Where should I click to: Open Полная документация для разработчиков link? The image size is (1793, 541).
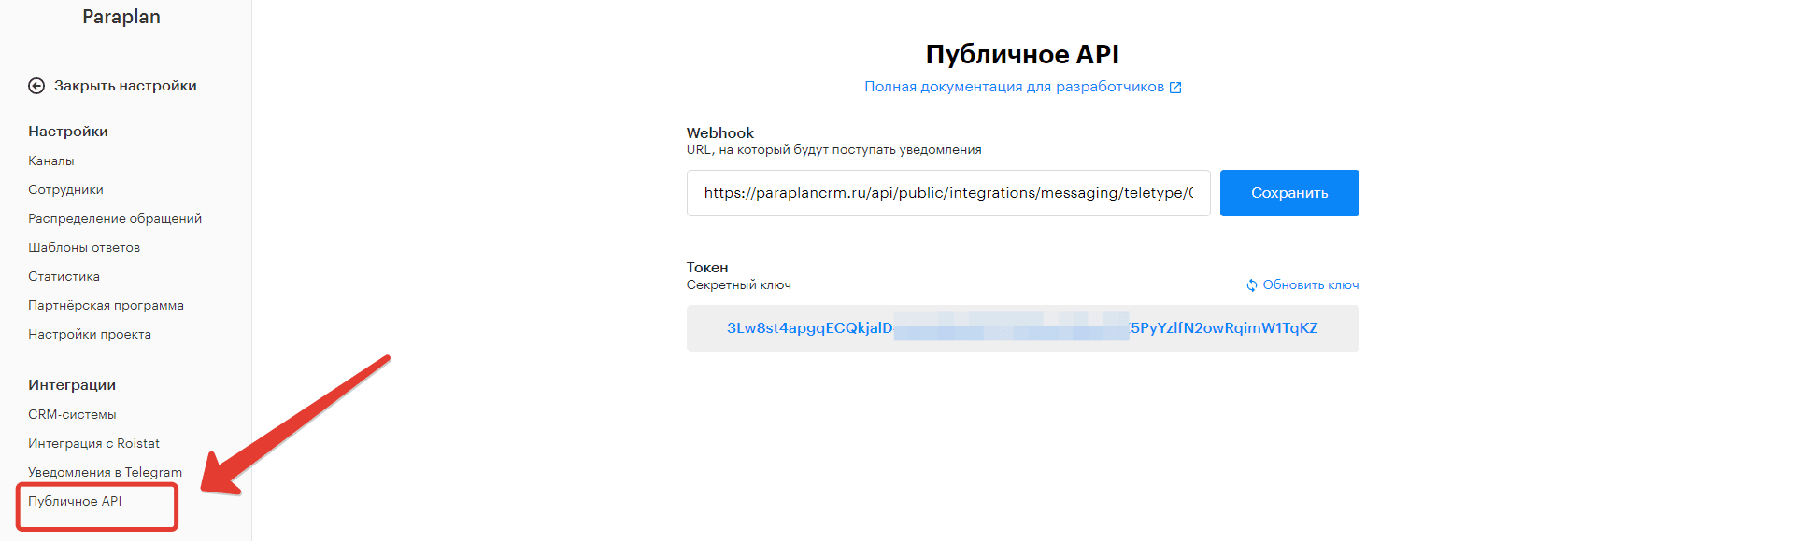point(1014,87)
